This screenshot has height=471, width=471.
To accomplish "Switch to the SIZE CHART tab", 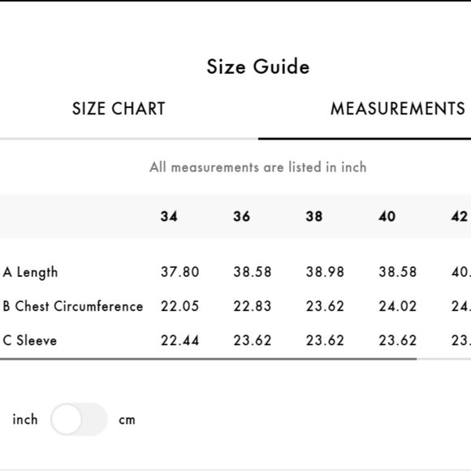I will coord(119,109).
